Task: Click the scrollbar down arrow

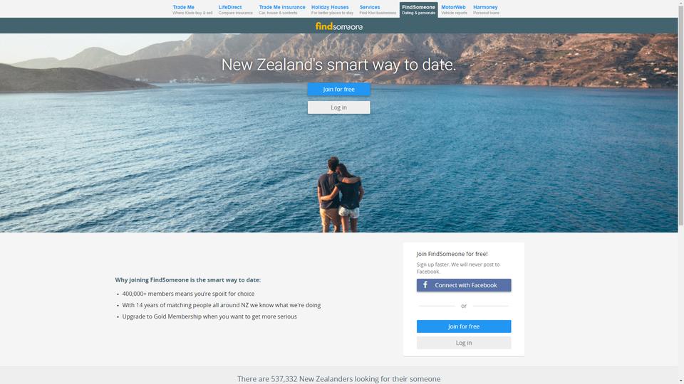Action: coord(681,381)
